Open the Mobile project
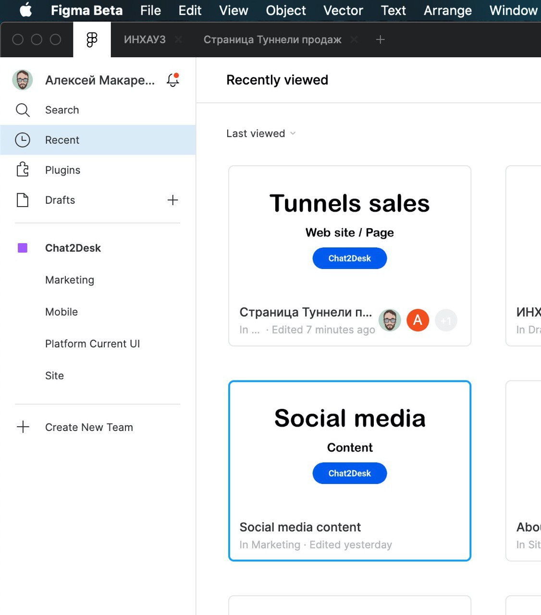The height and width of the screenshot is (615, 541). [61, 312]
